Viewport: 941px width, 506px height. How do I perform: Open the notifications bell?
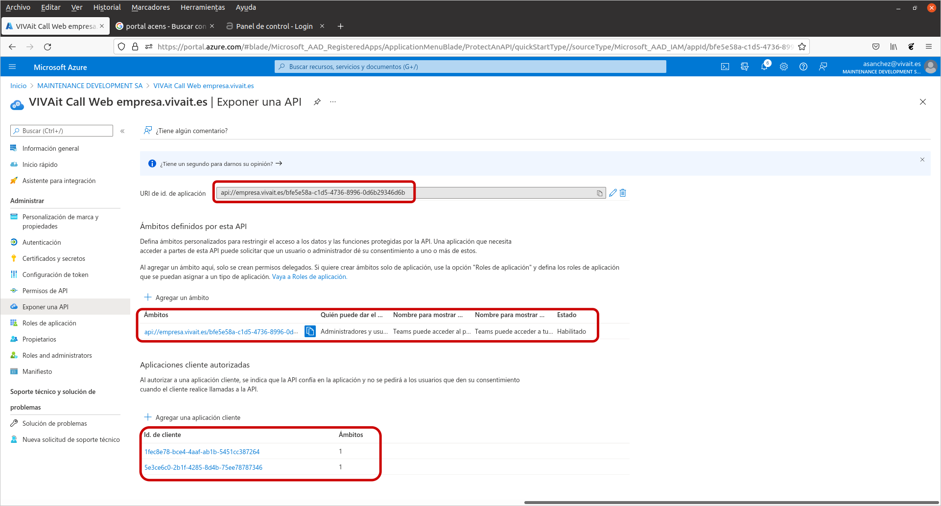click(x=764, y=67)
